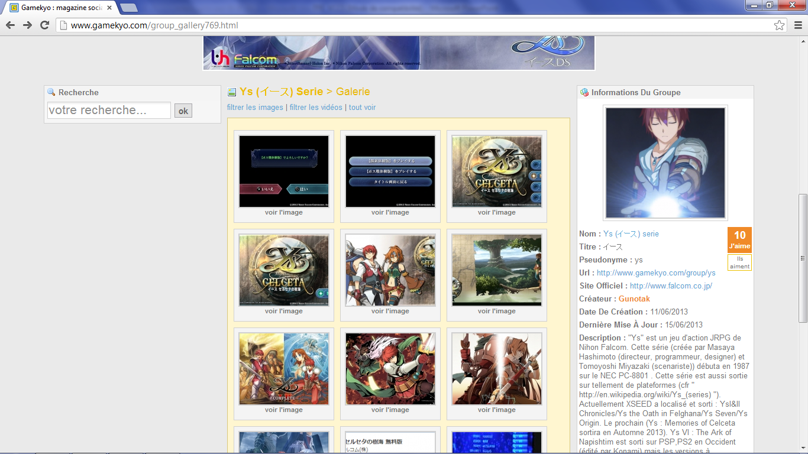808x454 pixels.
Task: Click the 'Ils aiment' button
Action: click(739, 262)
